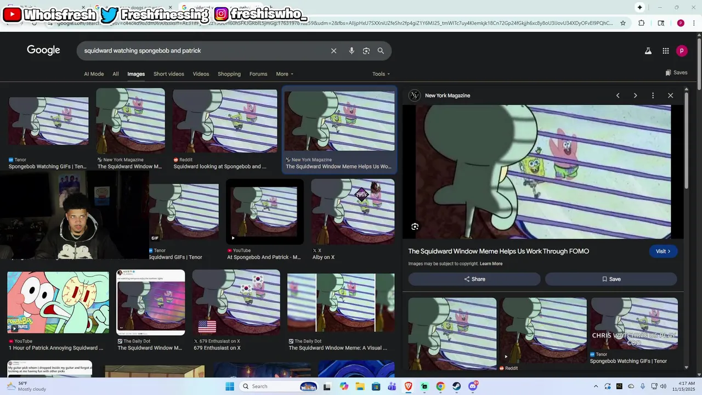Open File Explorer from the taskbar
702x395 pixels.
click(360, 386)
